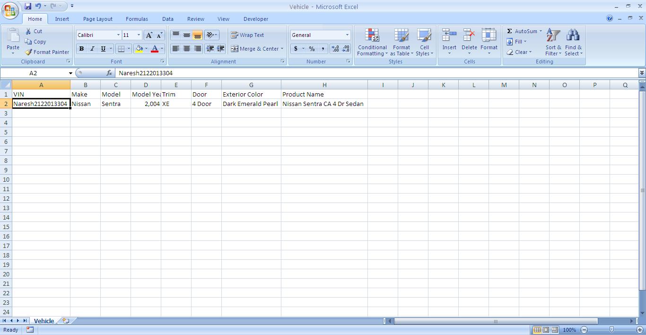Open Sort & Filter options
The width and height of the screenshot is (646, 335).
pos(553,42)
